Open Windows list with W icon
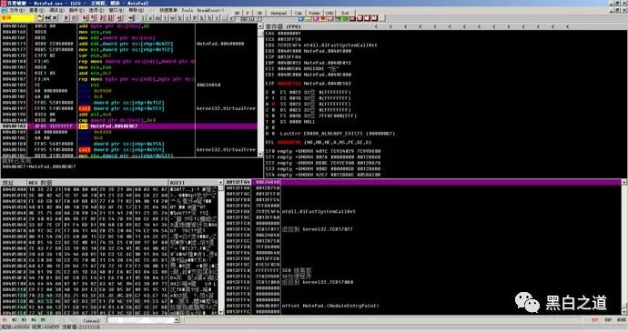The image size is (628, 332). click(x=172, y=18)
